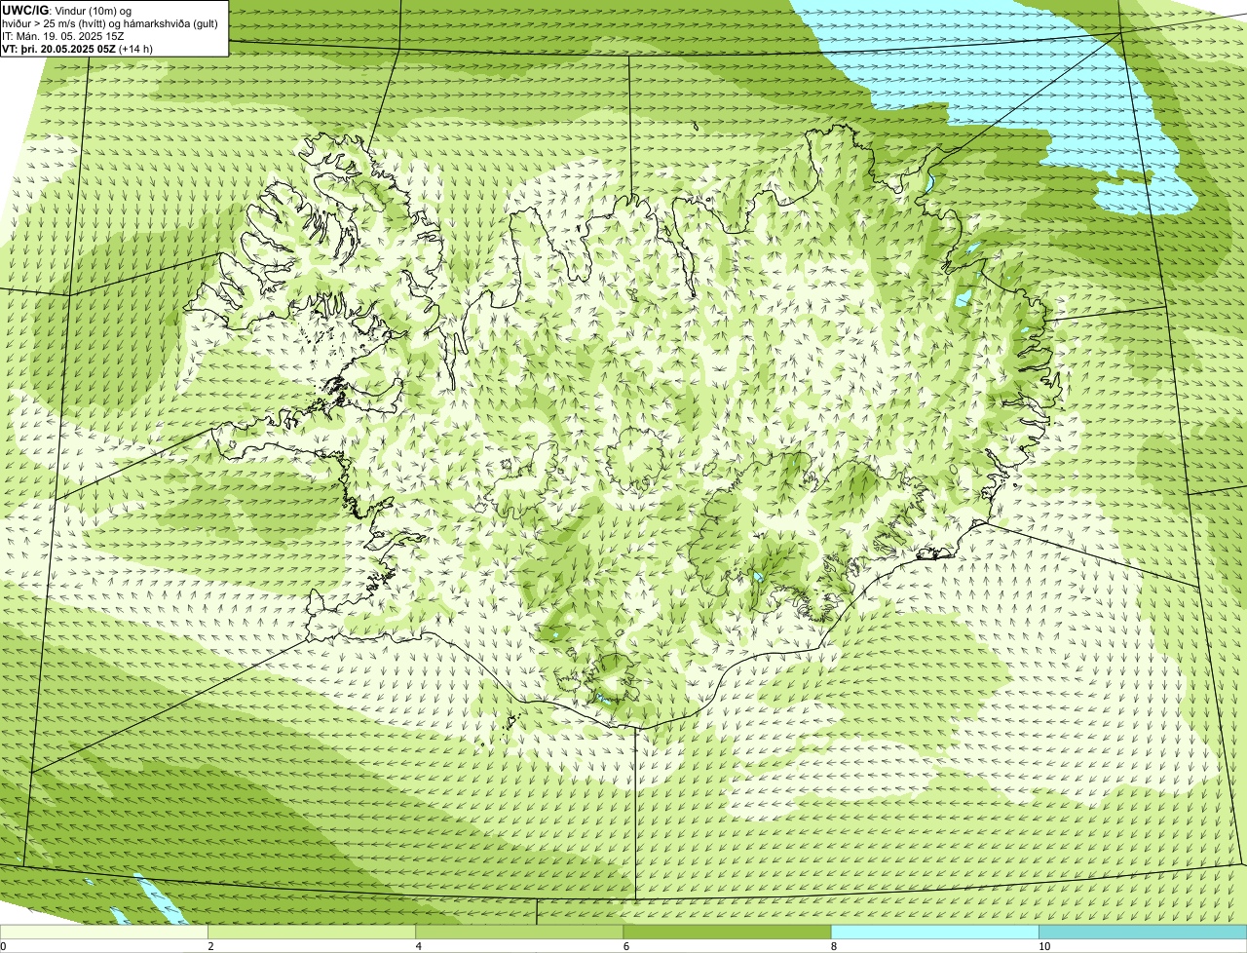This screenshot has height=953, width=1247.
Task: Click the scale label '10'
Action: point(1043,946)
